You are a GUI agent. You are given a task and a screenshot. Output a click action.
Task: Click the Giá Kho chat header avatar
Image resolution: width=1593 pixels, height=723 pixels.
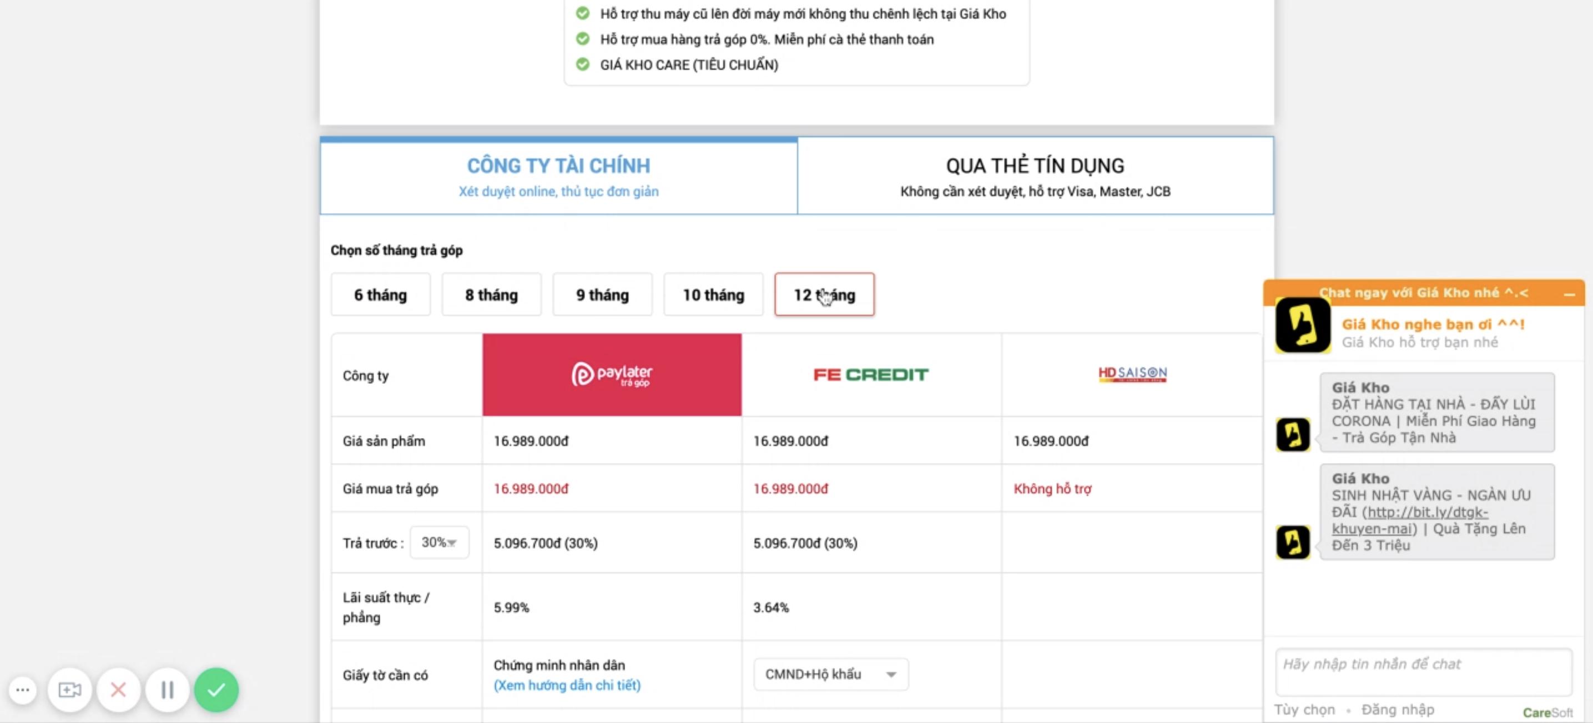(1302, 325)
